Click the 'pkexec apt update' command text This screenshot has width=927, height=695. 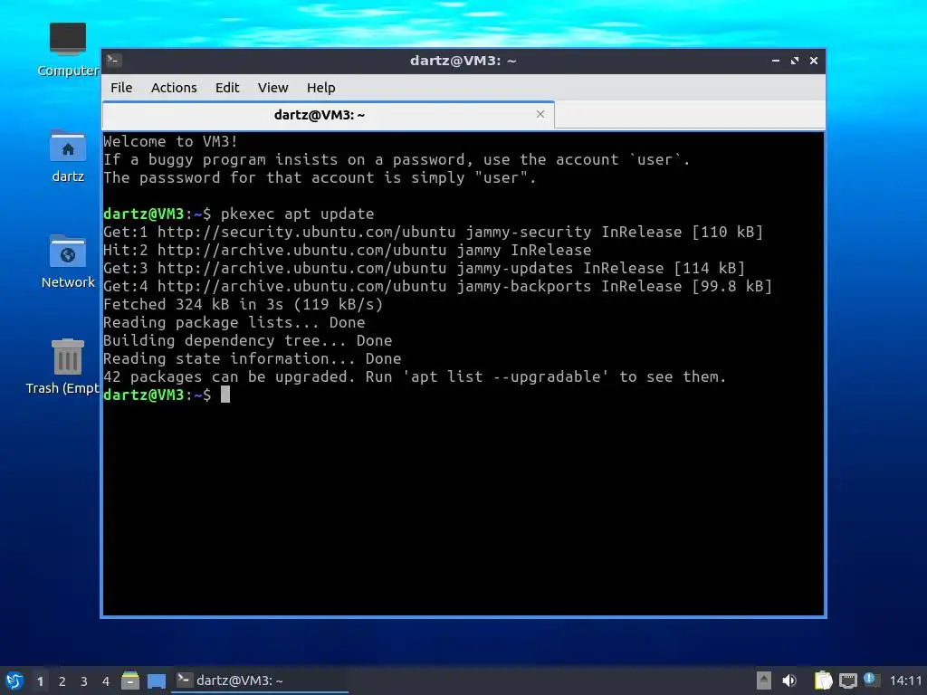[x=297, y=214]
